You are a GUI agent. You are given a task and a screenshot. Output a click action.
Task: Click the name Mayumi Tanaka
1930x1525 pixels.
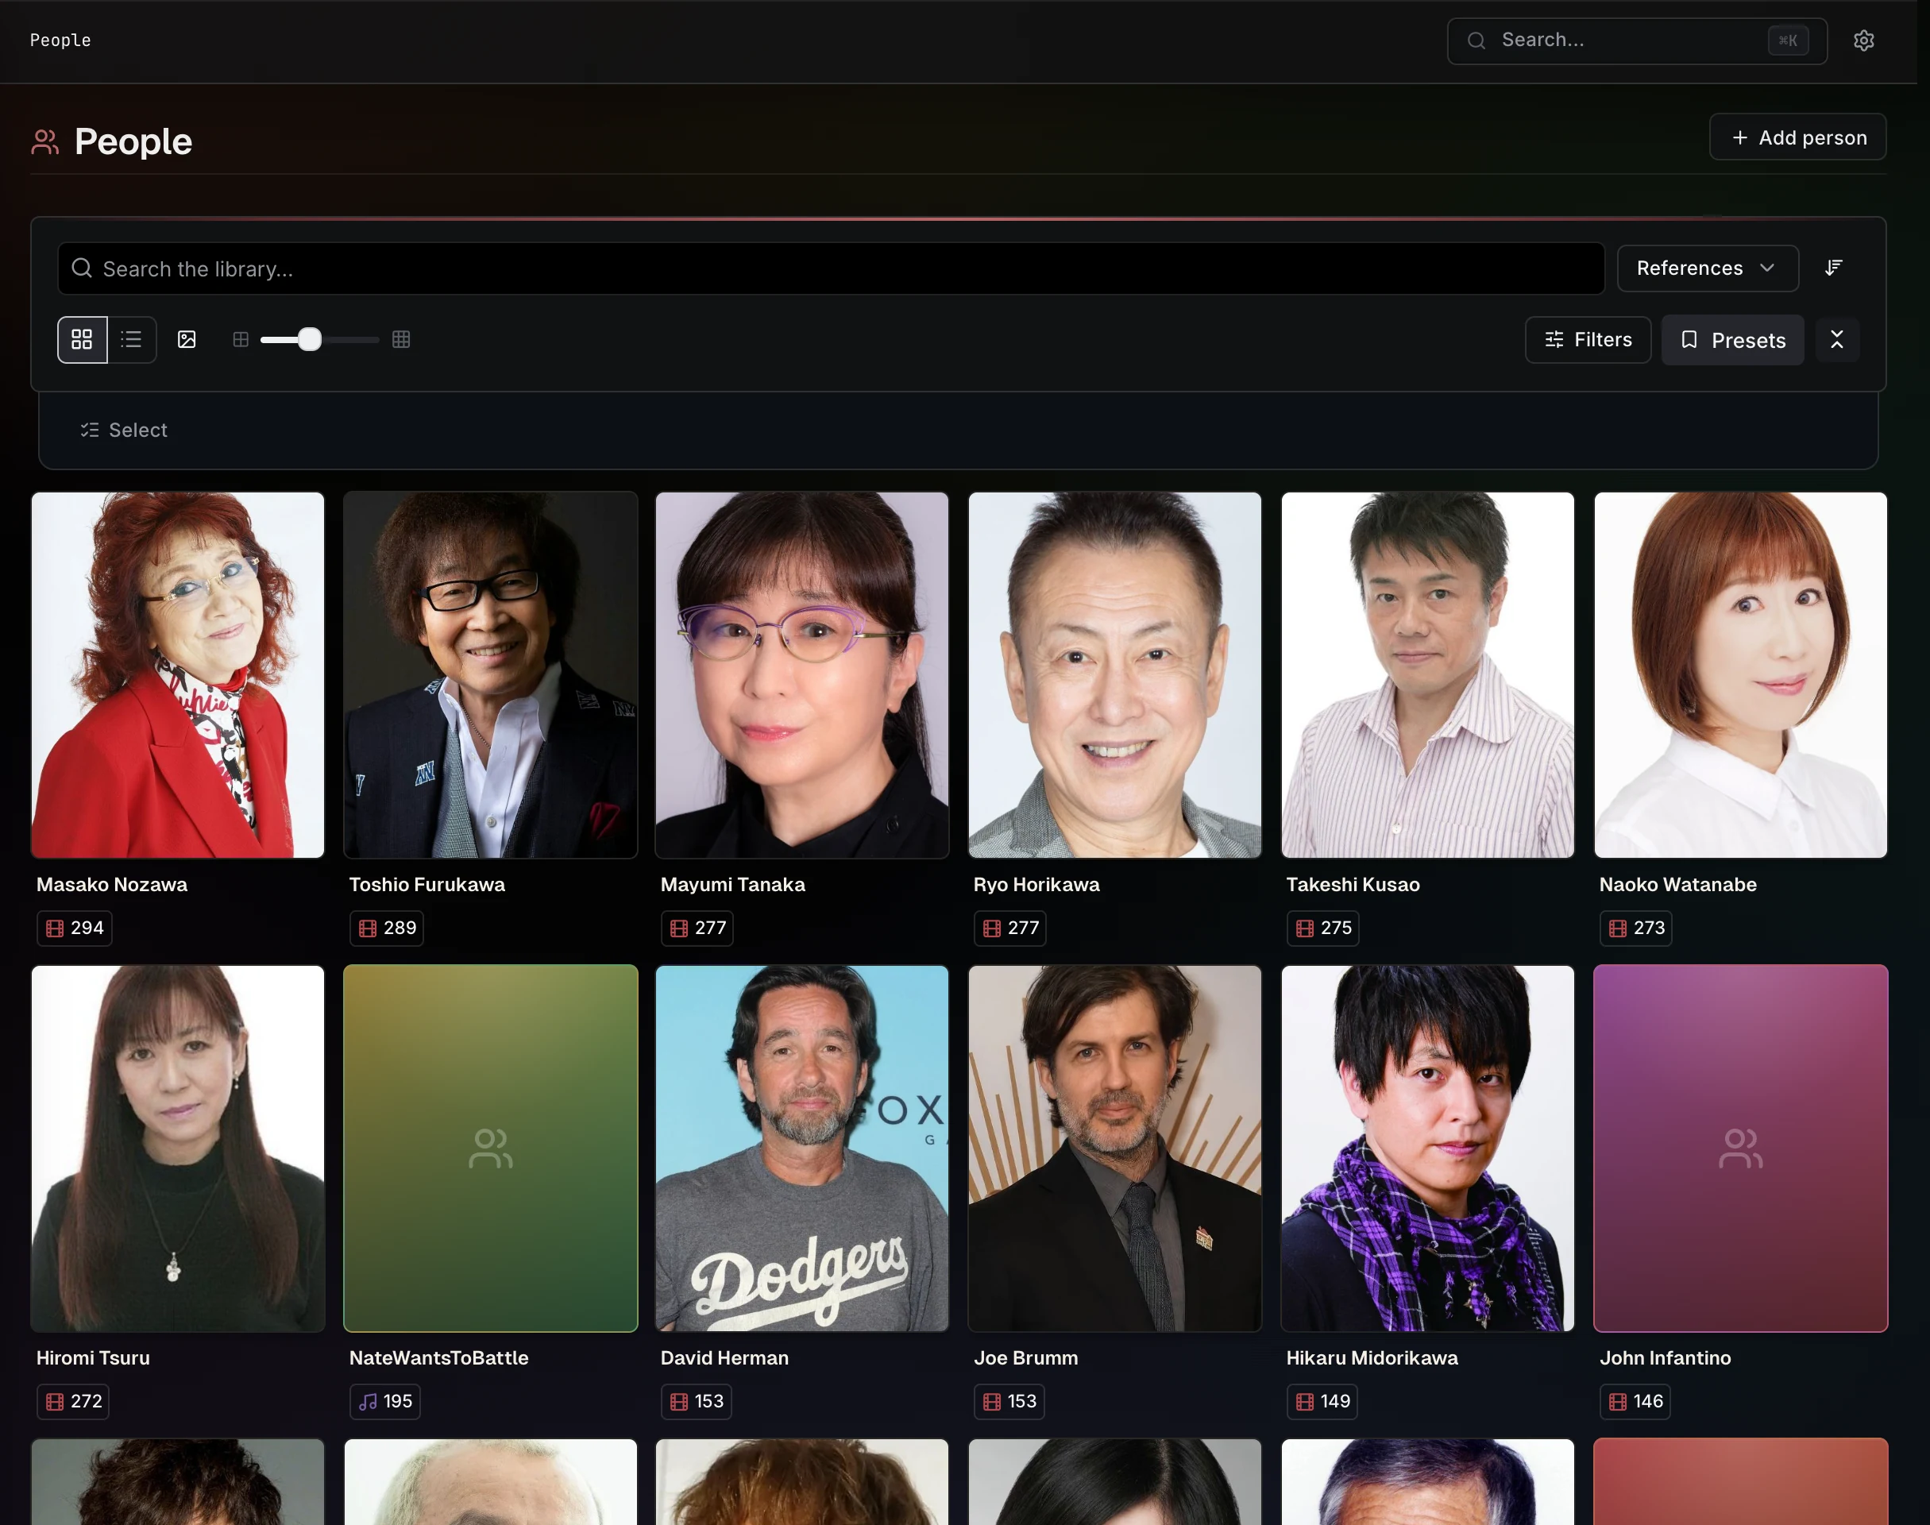point(733,884)
